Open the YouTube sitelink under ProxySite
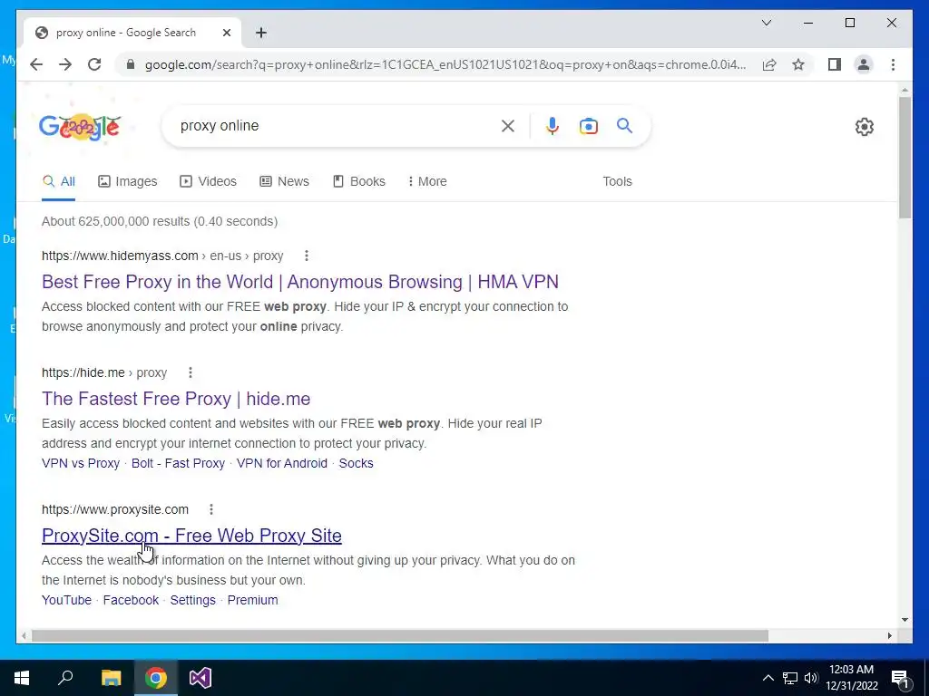The image size is (929, 696). [66, 600]
